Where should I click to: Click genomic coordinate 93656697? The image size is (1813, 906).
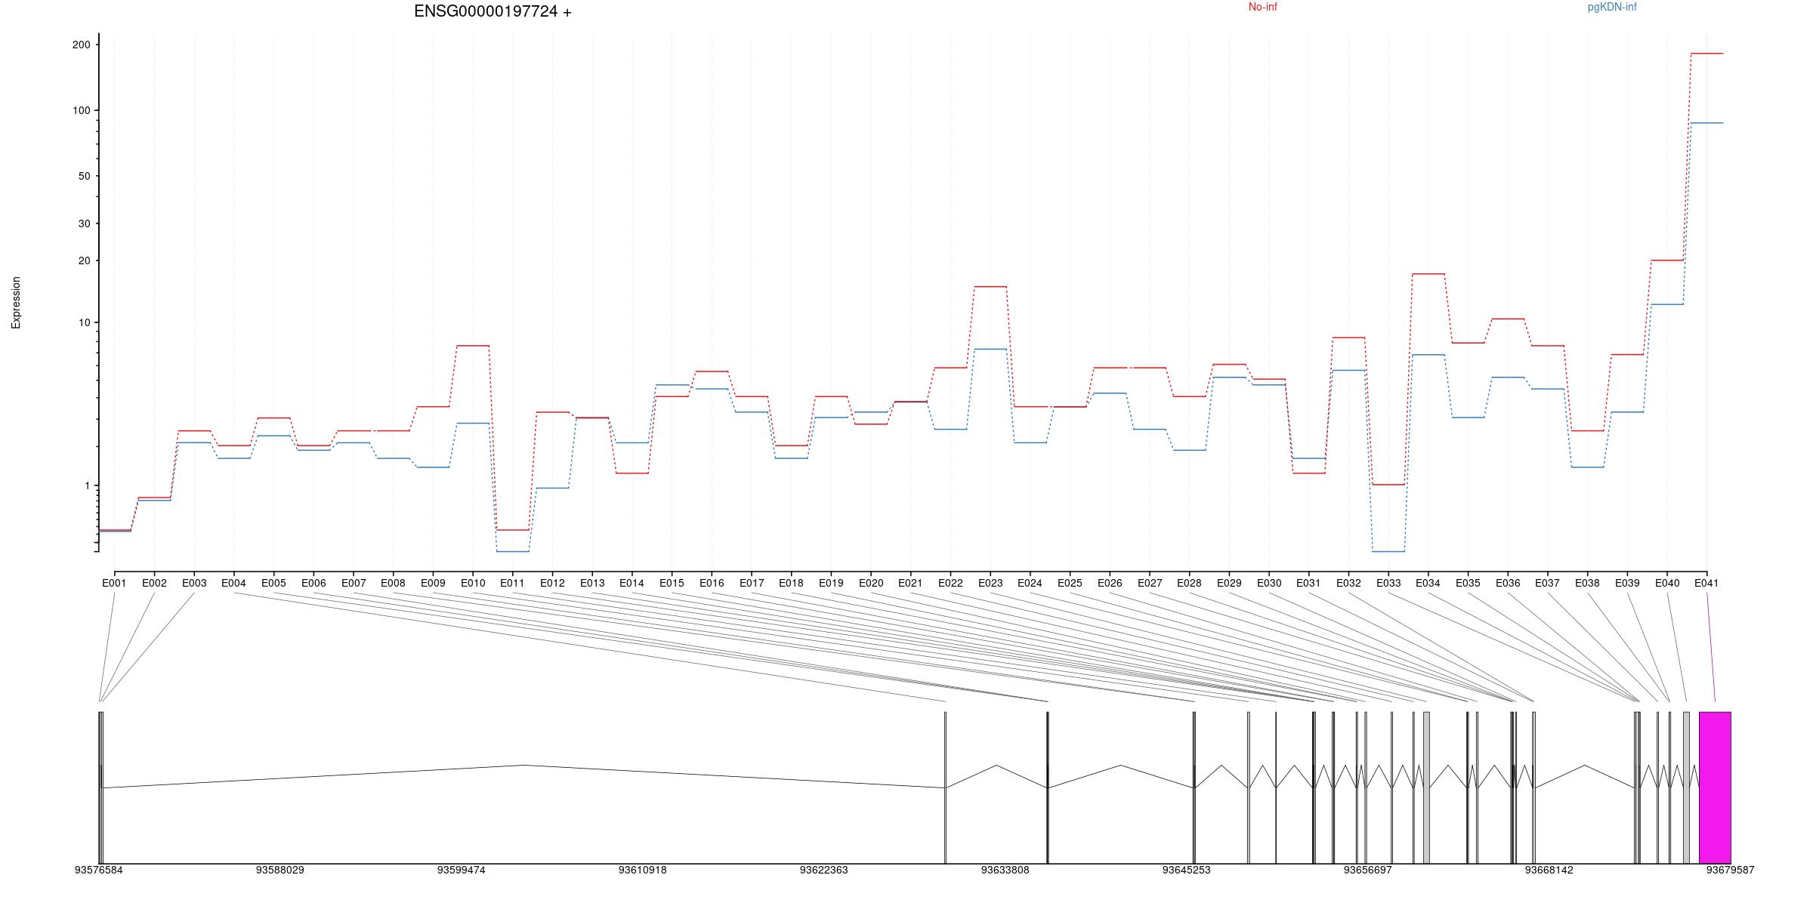1367,870
